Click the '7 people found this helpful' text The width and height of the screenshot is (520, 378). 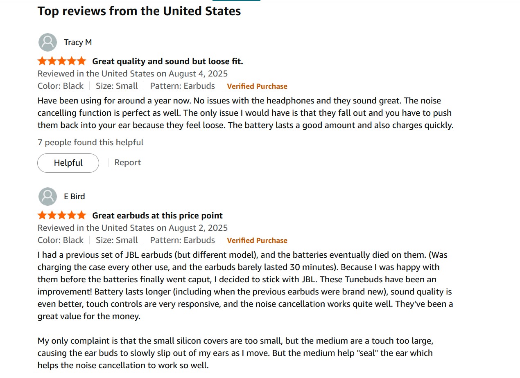tap(90, 142)
